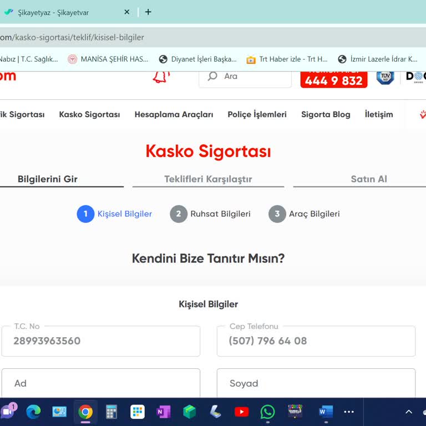The width and height of the screenshot is (426, 426).
Task: Open the İzmir Lazerle İdrar K... bookmark
Action: pyautogui.click(x=378, y=59)
